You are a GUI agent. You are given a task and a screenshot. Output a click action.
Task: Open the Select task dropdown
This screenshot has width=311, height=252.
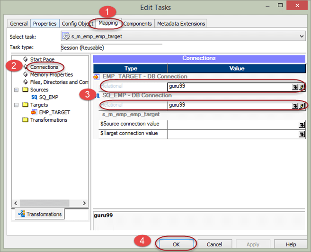302,36
